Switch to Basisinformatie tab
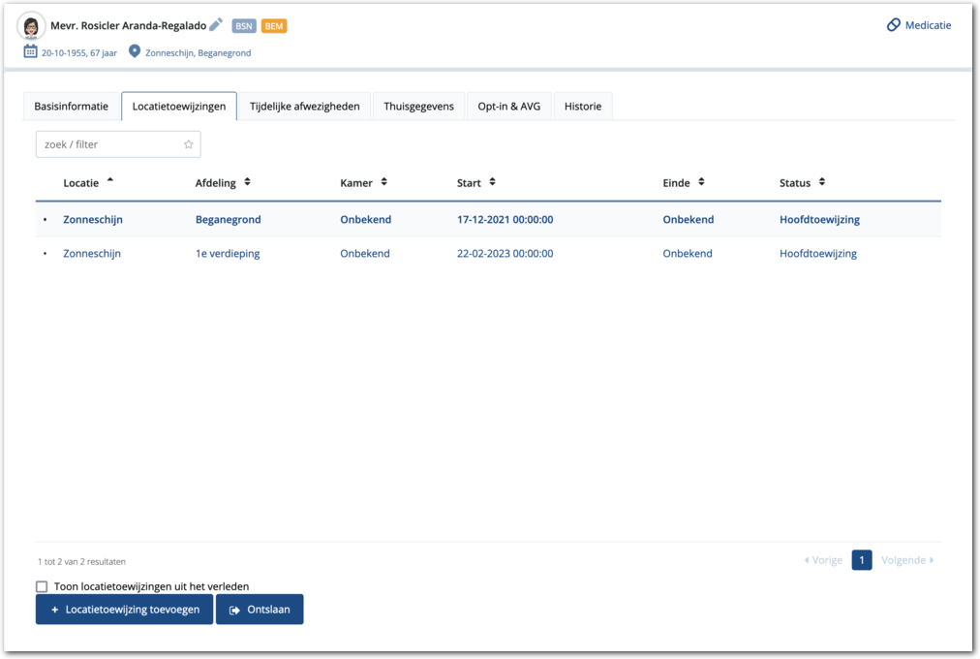 (x=70, y=107)
